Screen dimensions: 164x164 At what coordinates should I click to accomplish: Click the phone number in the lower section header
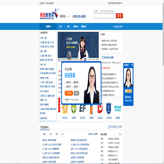tap(116, 127)
